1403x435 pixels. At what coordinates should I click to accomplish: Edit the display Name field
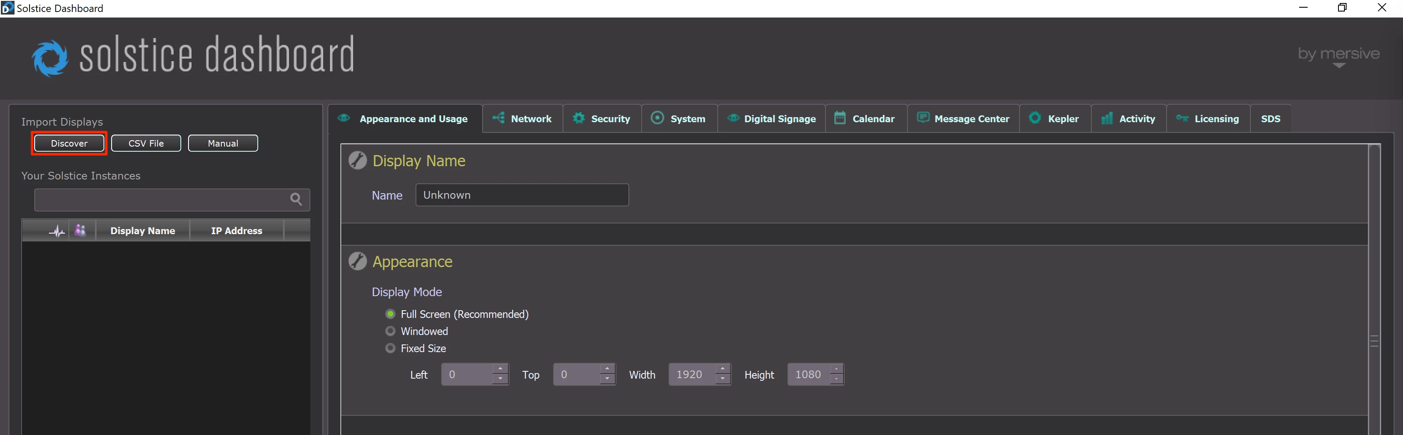tap(522, 195)
